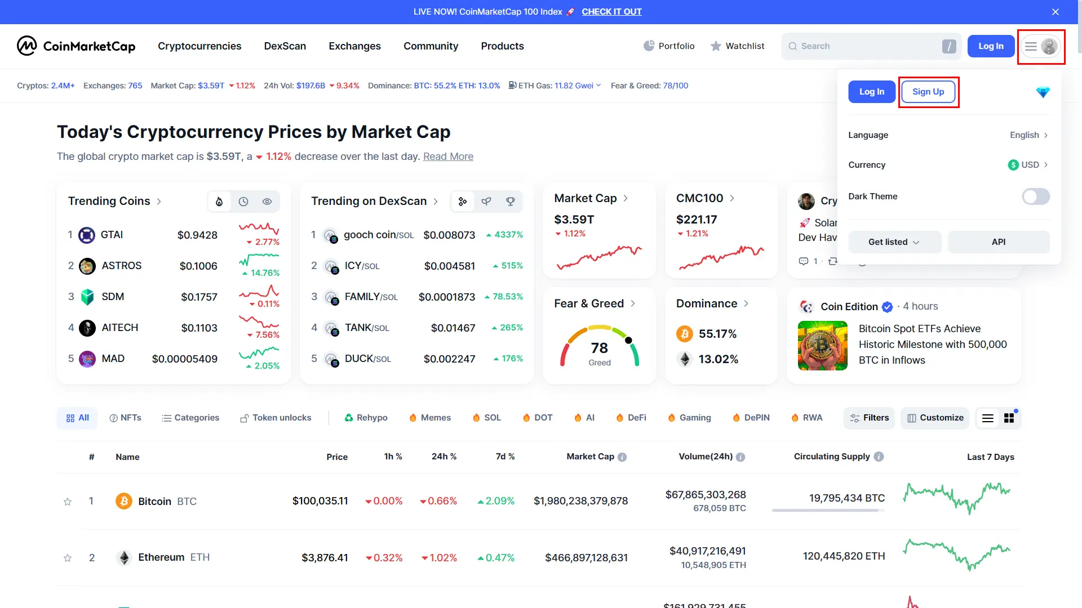Click the Sign Up button
The height and width of the screenshot is (608, 1082).
click(928, 91)
